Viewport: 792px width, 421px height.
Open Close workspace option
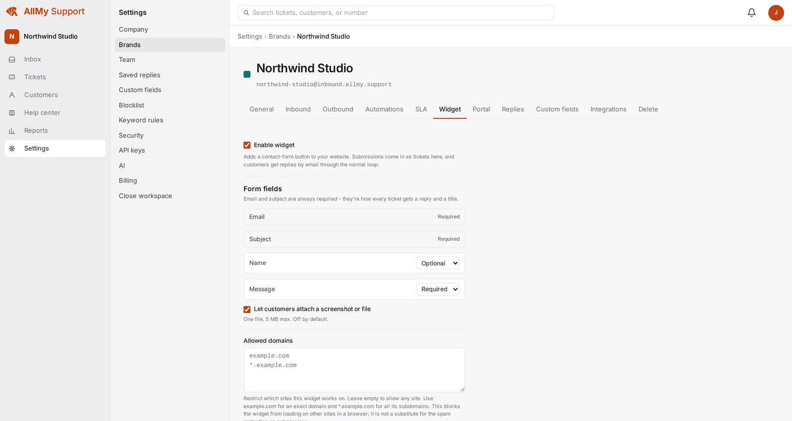pyautogui.click(x=170, y=196)
